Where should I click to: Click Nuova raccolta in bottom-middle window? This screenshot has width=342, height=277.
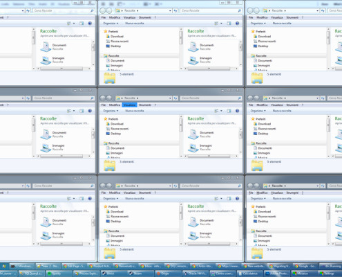[135, 199]
